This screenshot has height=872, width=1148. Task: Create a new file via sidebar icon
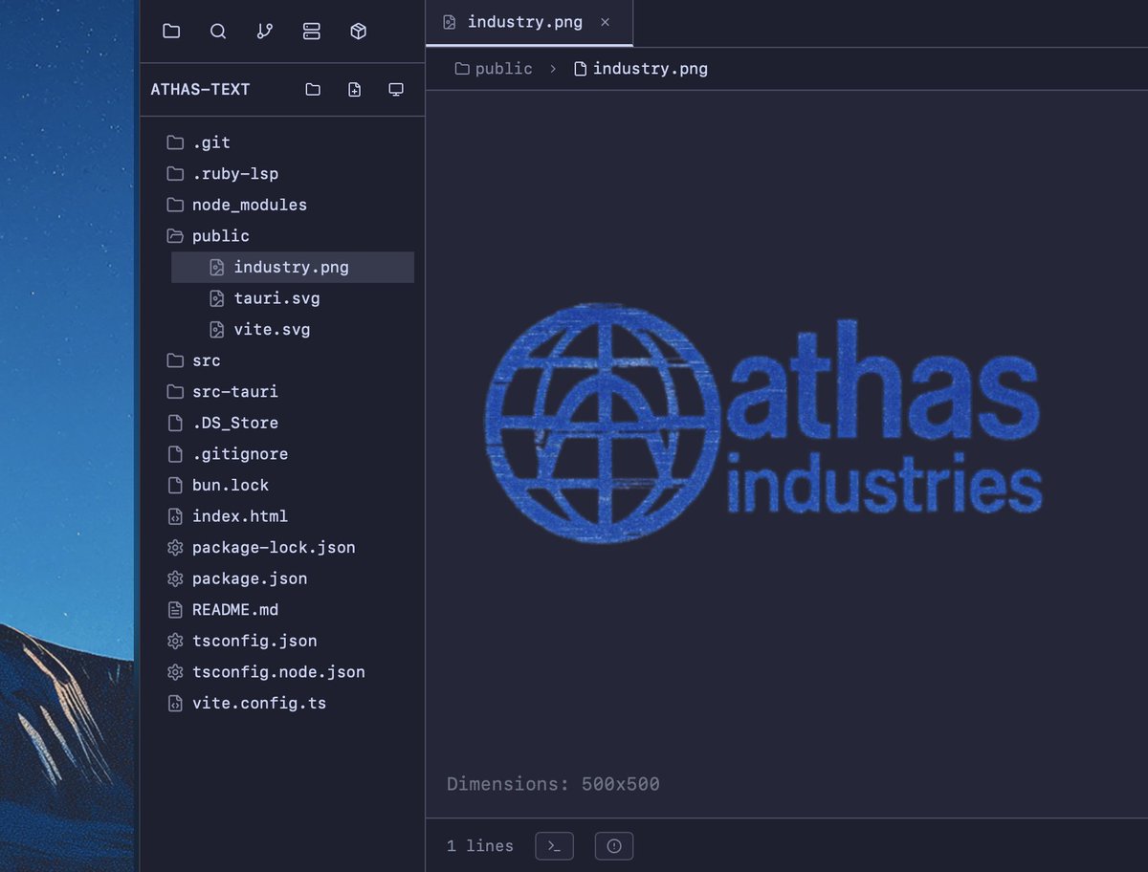point(354,89)
